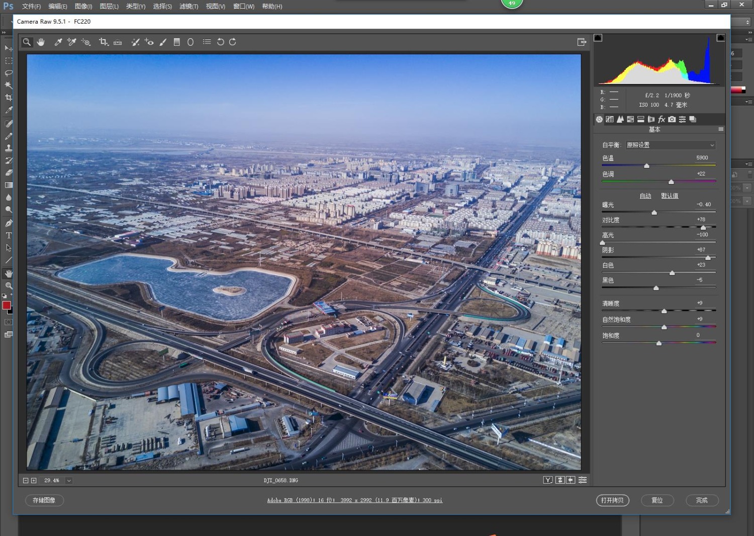Toggle highlight clipping warning in histogram

(x=720, y=38)
